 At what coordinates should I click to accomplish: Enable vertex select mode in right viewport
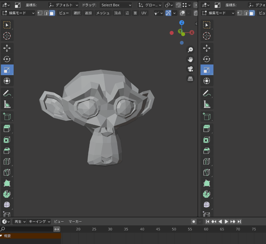(240, 13)
